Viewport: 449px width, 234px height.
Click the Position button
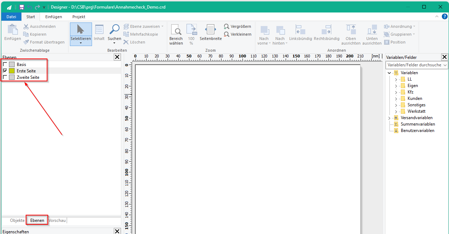[x=395, y=42]
